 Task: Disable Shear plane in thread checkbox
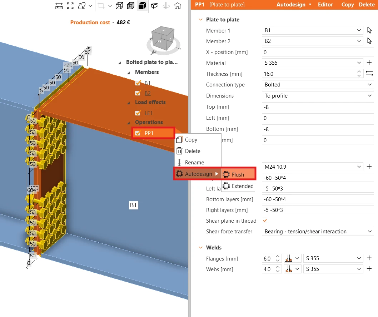[265, 221]
